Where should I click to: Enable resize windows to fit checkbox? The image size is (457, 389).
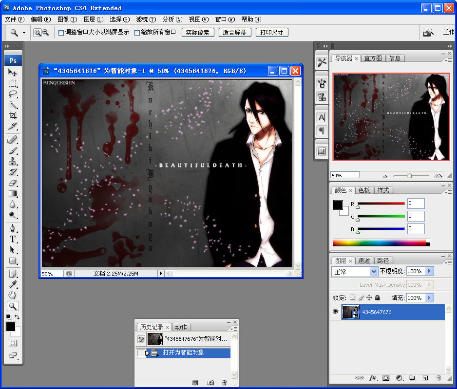pyautogui.click(x=61, y=33)
